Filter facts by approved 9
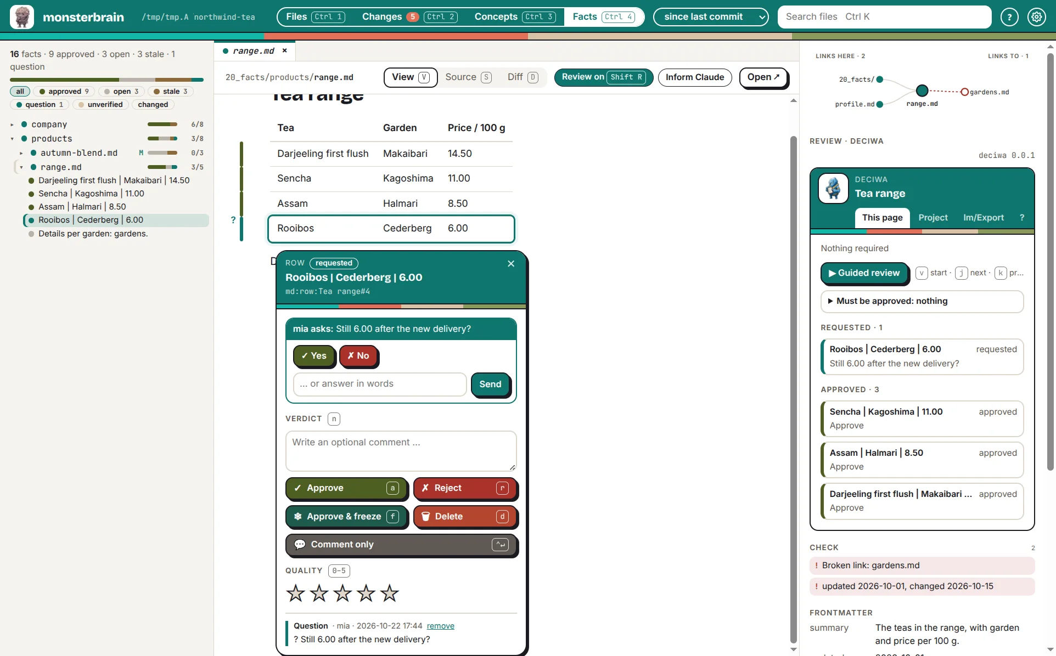The height and width of the screenshot is (656, 1056). tap(64, 91)
